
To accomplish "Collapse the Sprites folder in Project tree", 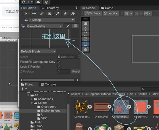I will pos(32,103).
